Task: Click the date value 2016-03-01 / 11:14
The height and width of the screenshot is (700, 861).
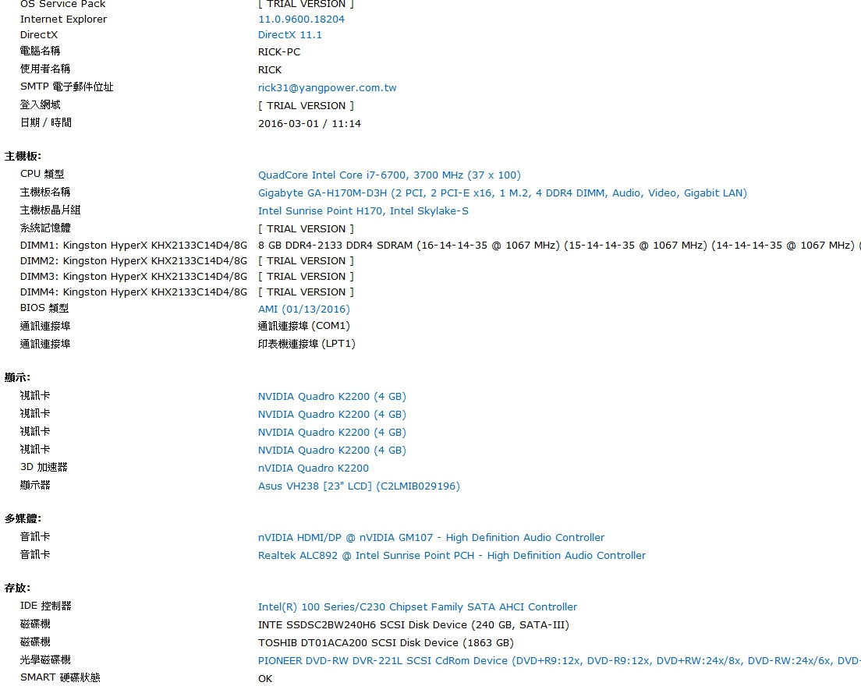Action: click(x=309, y=123)
